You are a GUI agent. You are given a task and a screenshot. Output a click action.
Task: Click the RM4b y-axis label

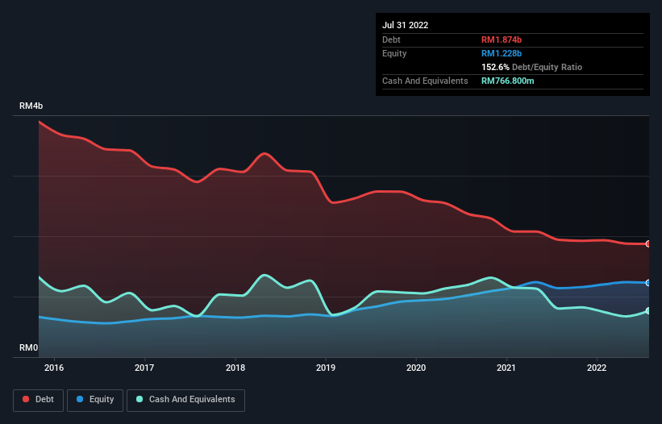(31, 106)
